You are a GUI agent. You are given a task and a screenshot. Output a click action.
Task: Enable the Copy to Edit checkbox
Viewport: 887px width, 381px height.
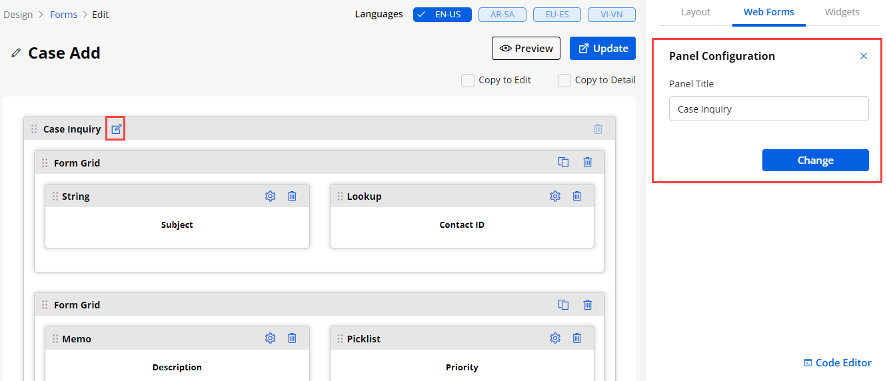point(468,81)
